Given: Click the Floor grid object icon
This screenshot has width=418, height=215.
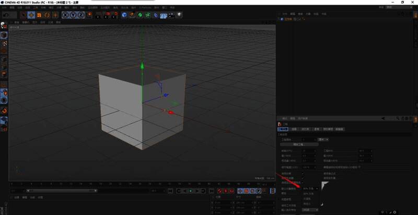Looking at the screenshot, I should pyautogui.click(x=164, y=15).
